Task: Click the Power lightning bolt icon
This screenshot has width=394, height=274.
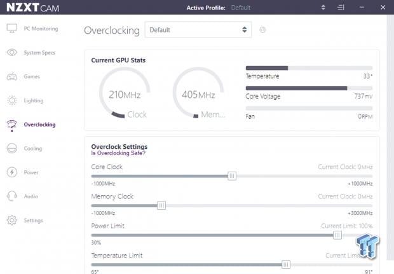Action: (12, 172)
